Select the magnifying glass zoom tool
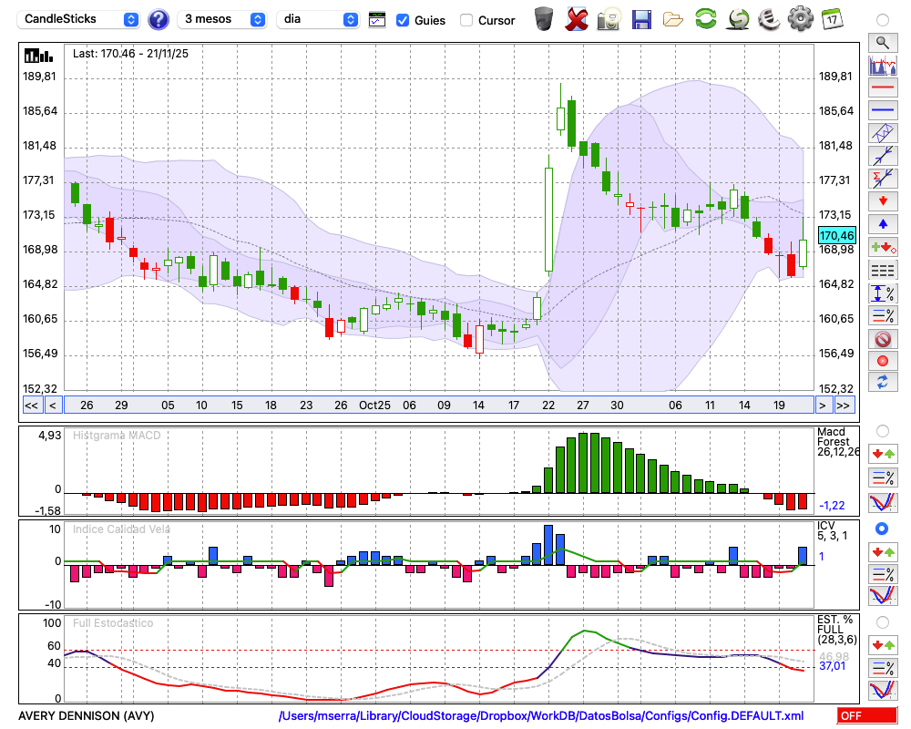Viewport: 911px width, 729px height. [882, 42]
